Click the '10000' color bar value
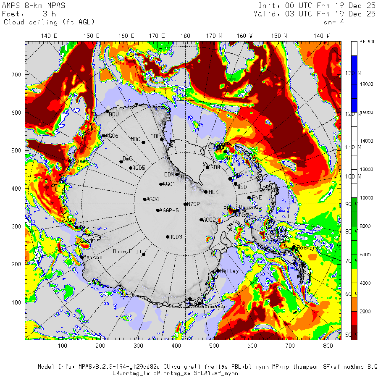 click(x=366, y=198)
